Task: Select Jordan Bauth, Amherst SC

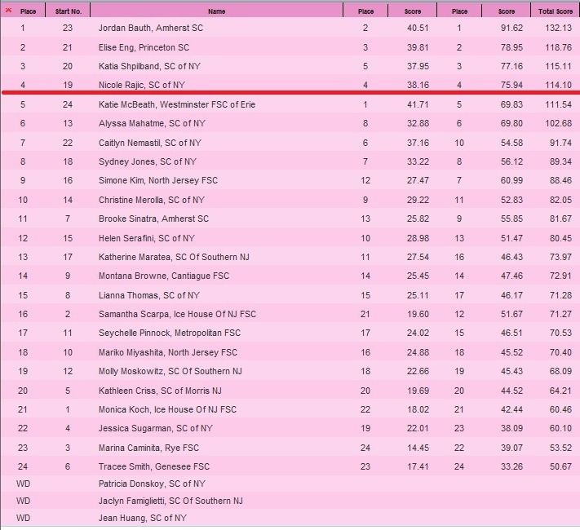Action: (151, 28)
